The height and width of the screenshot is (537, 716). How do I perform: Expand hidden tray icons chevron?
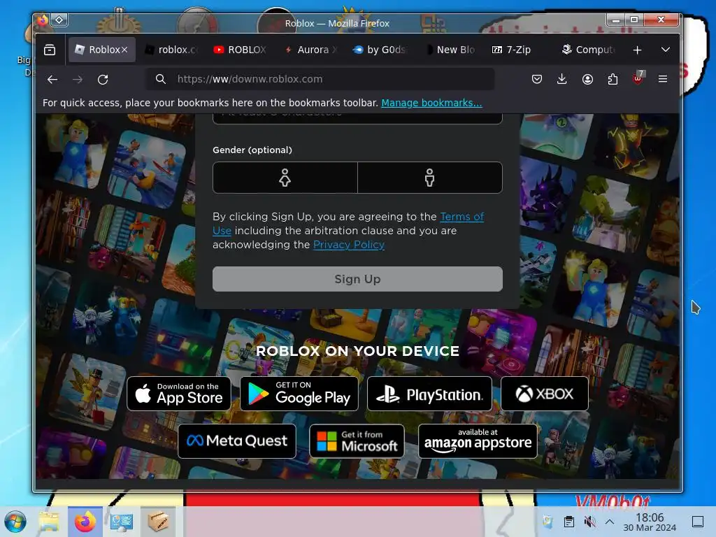coord(610,522)
